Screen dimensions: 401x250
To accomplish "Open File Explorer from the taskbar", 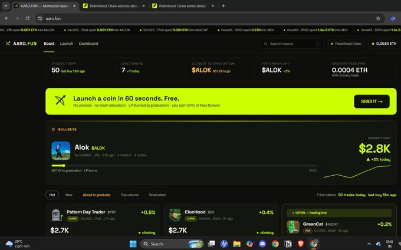I will [x=237, y=244].
